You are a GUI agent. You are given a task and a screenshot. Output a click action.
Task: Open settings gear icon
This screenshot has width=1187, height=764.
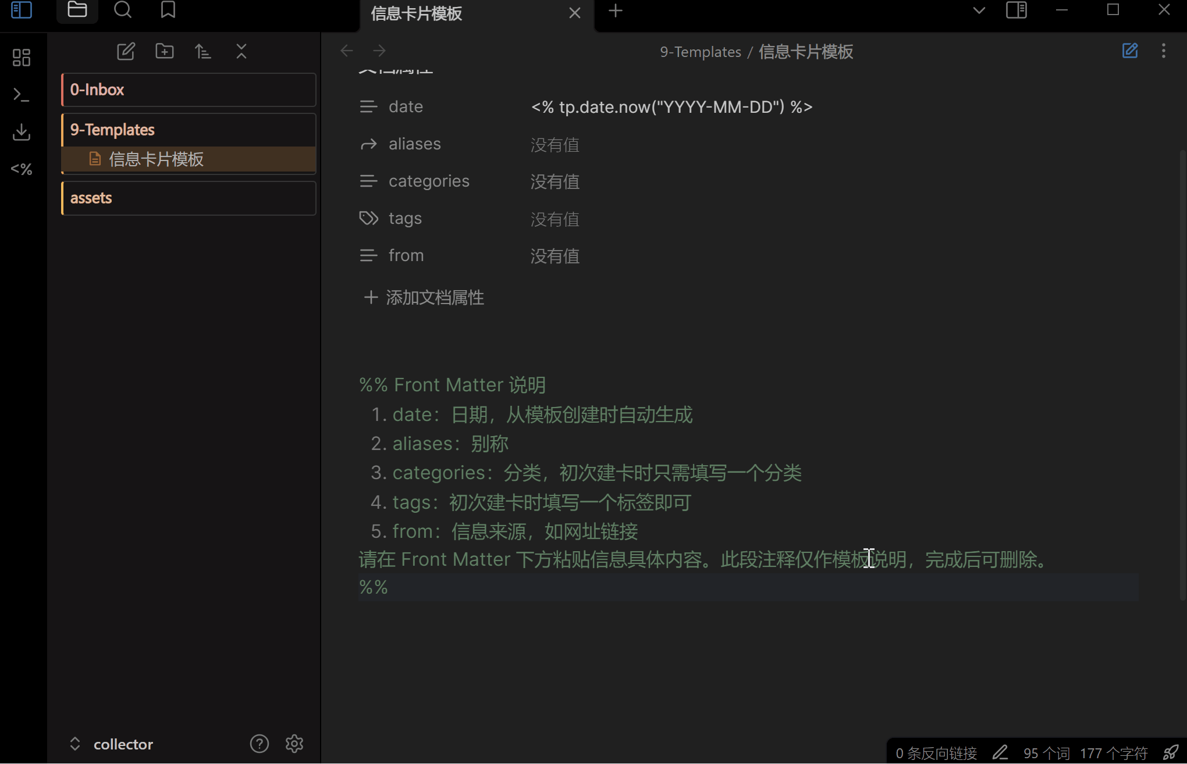[294, 744]
